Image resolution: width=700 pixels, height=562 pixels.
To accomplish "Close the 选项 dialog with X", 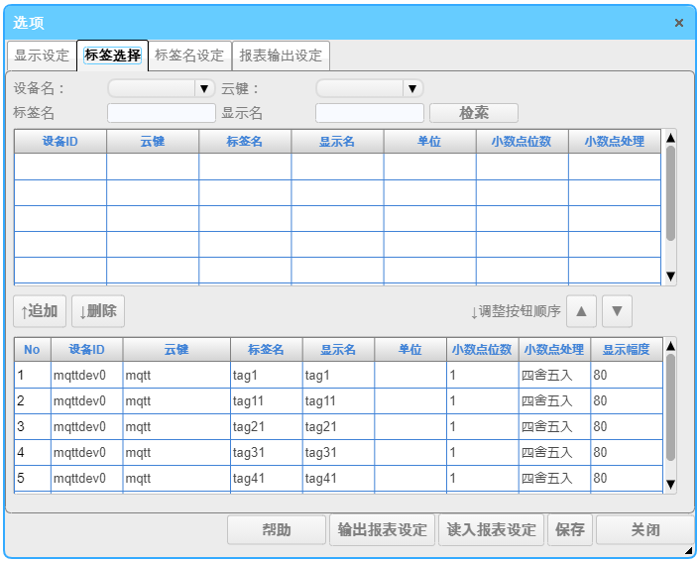I will (x=679, y=23).
